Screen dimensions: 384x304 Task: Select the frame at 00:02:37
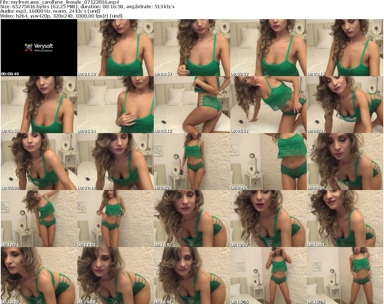268,48
